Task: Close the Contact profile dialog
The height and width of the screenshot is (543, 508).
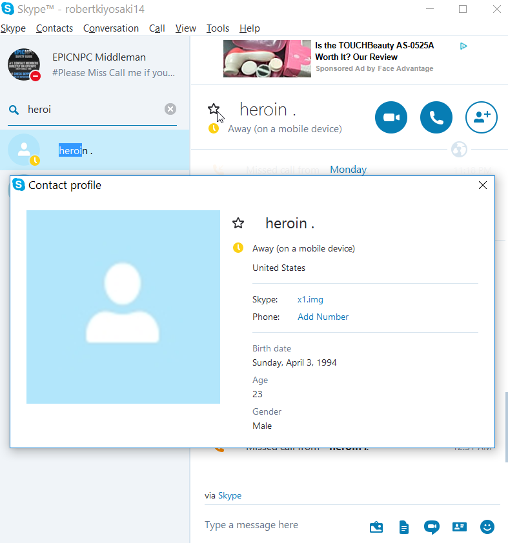Action: [x=483, y=185]
